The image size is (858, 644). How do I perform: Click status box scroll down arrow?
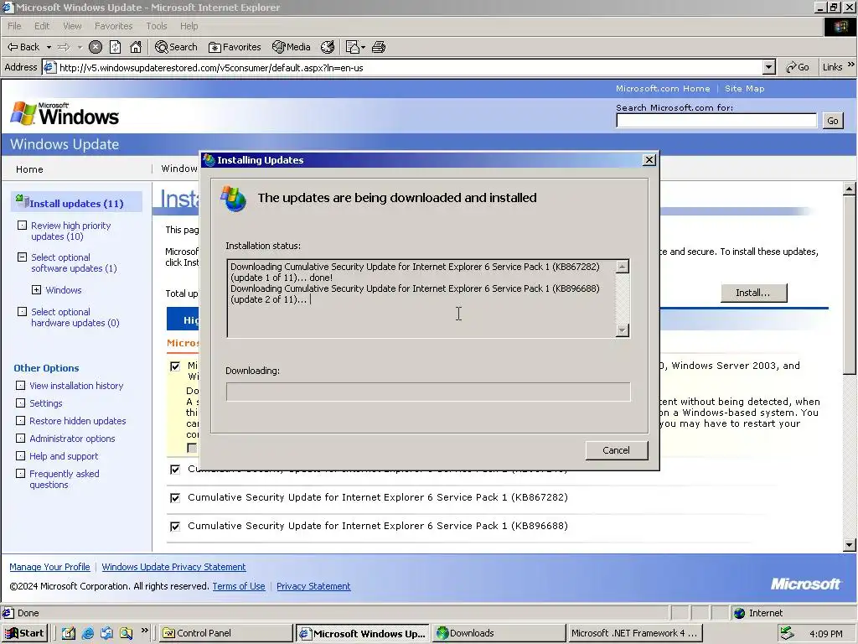[x=623, y=330]
